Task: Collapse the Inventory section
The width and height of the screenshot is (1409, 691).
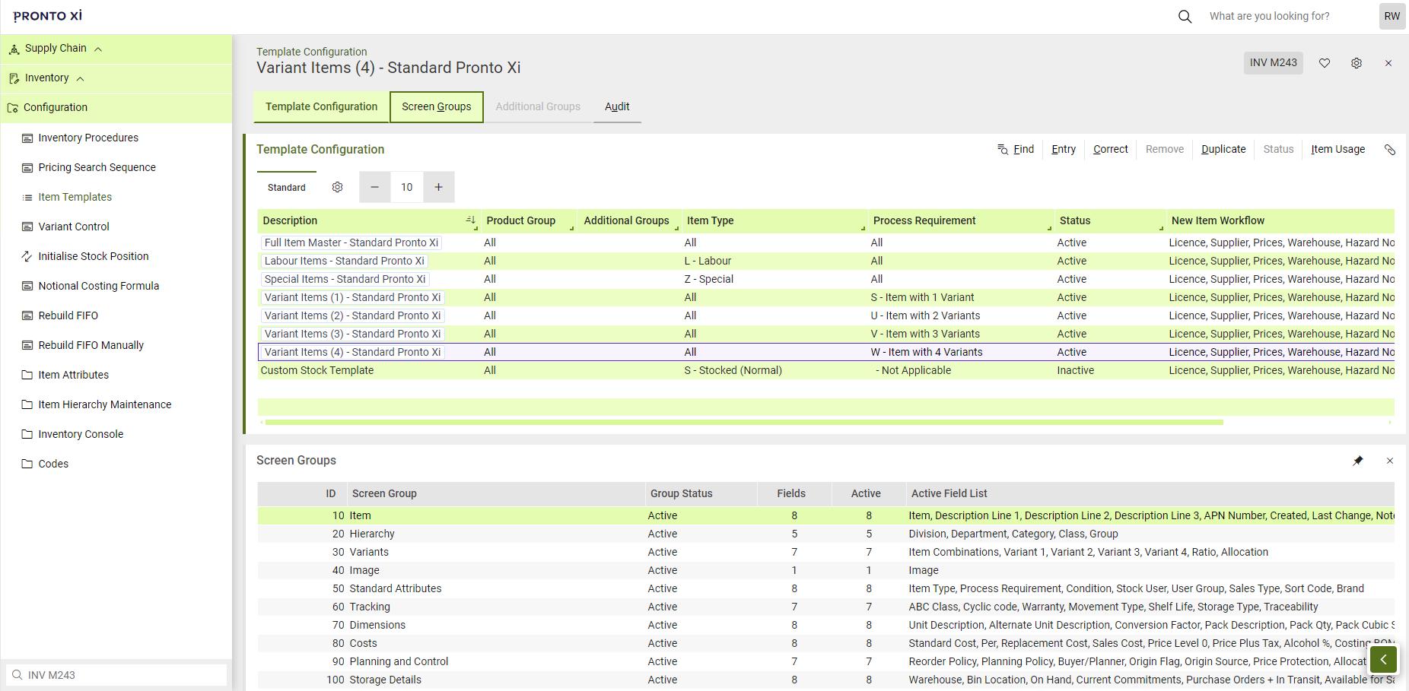Action: tap(80, 78)
